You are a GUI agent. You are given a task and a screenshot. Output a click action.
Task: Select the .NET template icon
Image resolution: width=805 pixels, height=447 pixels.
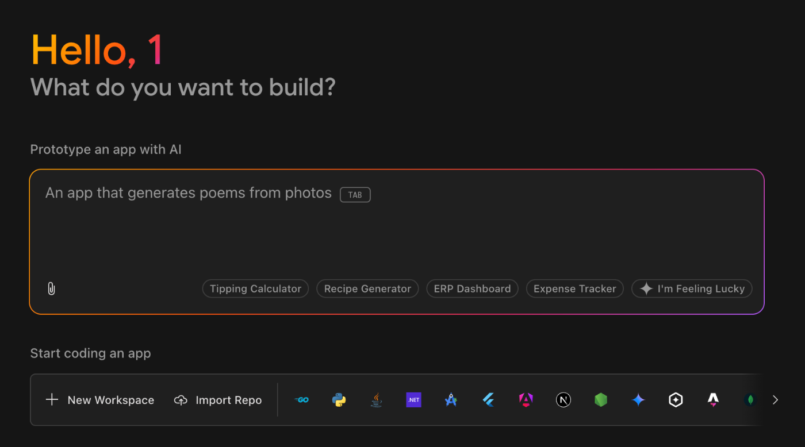pos(413,400)
